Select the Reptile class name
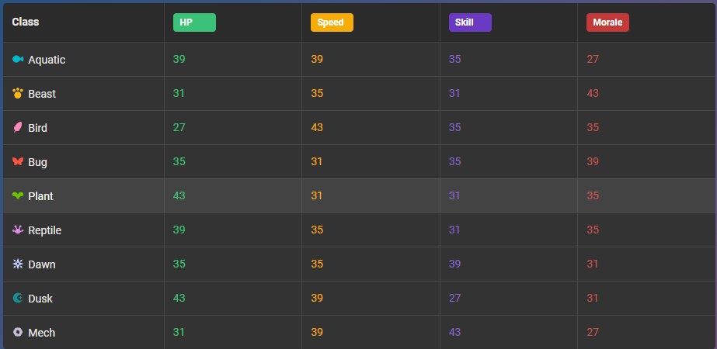 (x=45, y=230)
